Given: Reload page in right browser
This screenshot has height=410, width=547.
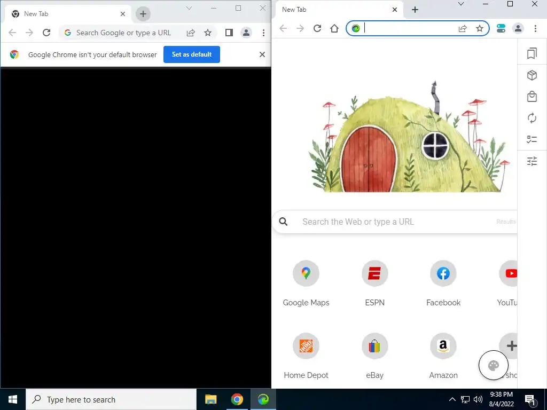Looking at the screenshot, I should (x=317, y=28).
